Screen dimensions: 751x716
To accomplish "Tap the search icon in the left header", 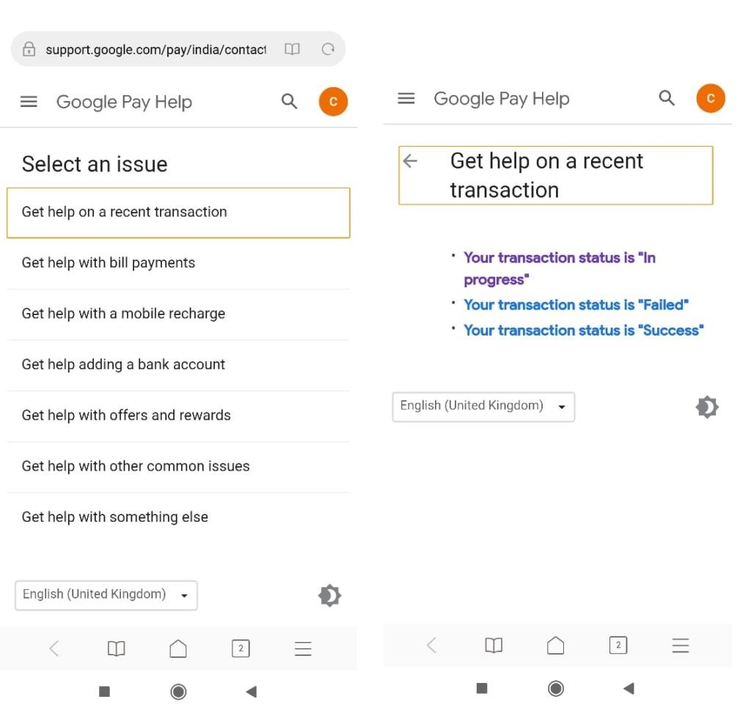I will pos(289,101).
